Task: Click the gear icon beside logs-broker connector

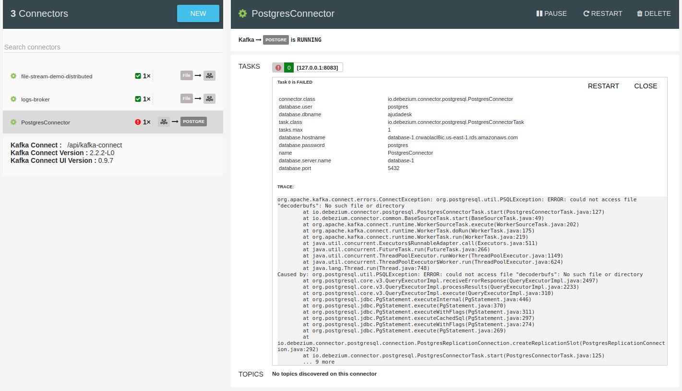Action: (13, 99)
